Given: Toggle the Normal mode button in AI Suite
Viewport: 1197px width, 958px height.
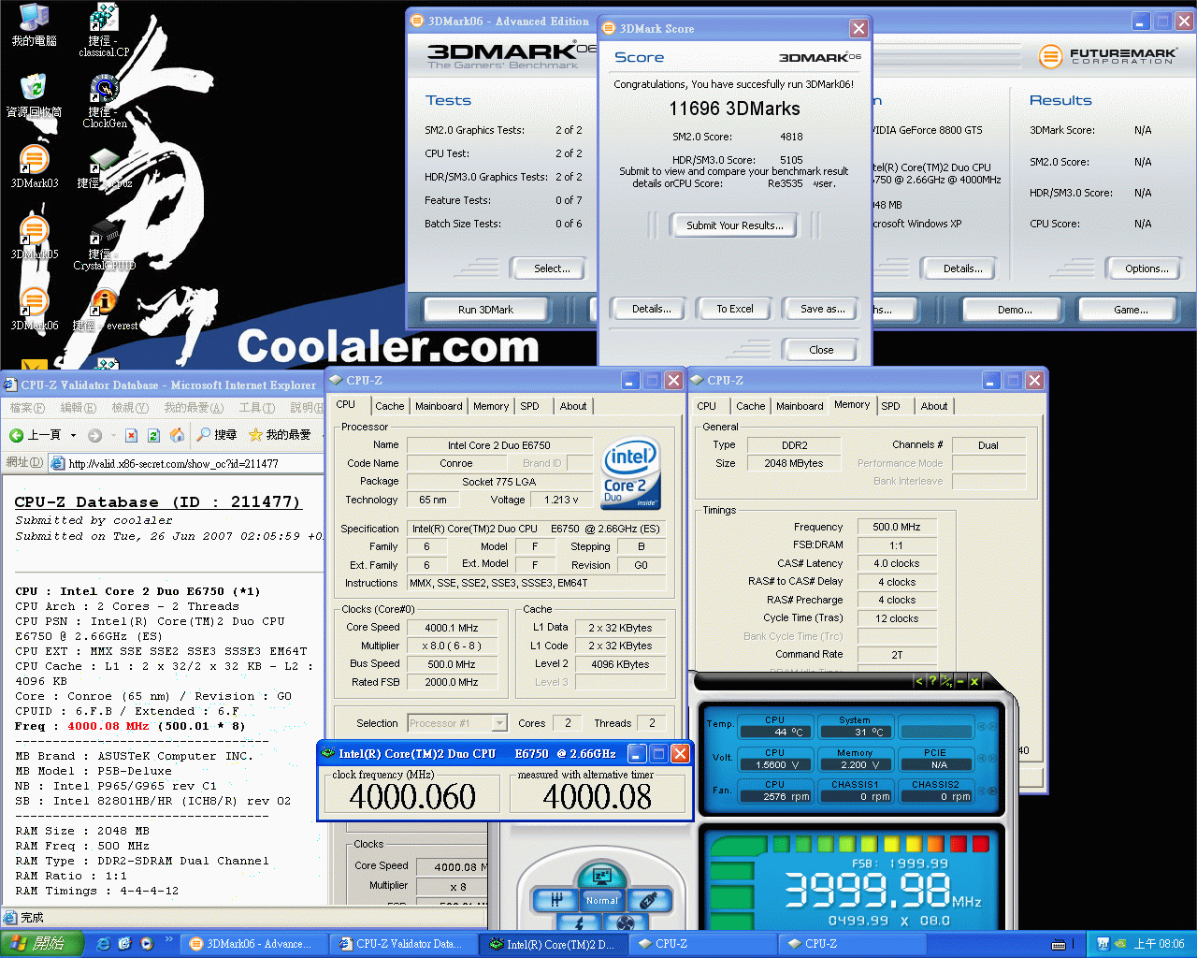Looking at the screenshot, I should [601, 901].
